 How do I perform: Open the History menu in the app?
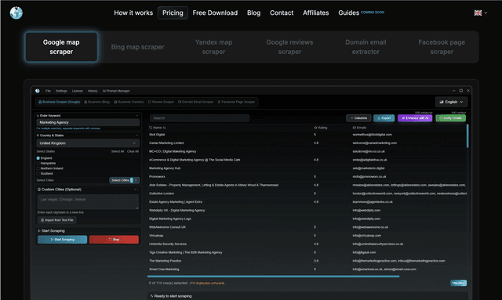(93, 91)
